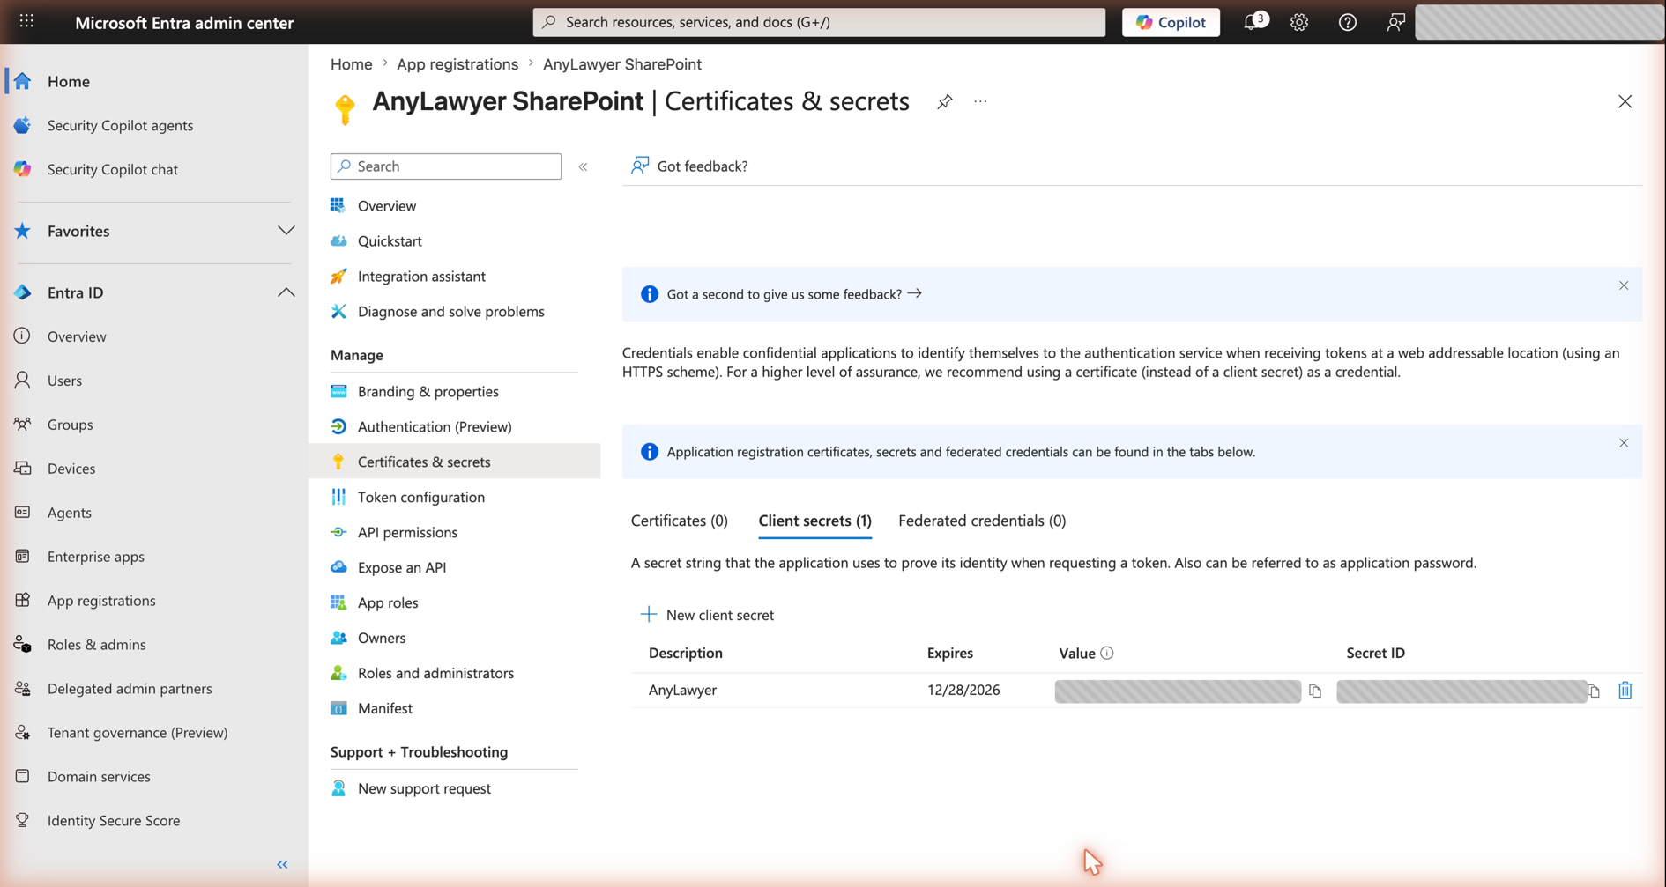This screenshot has height=887, width=1666.
Task: Delete the AnyLawyer client secret
Action: 1625,691
